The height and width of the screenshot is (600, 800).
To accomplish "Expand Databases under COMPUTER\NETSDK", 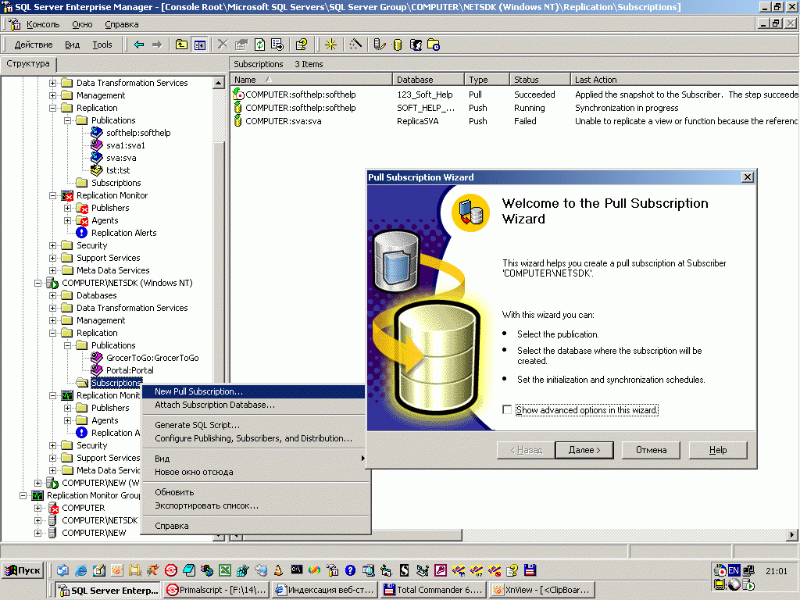I will [x=52, y=295].
